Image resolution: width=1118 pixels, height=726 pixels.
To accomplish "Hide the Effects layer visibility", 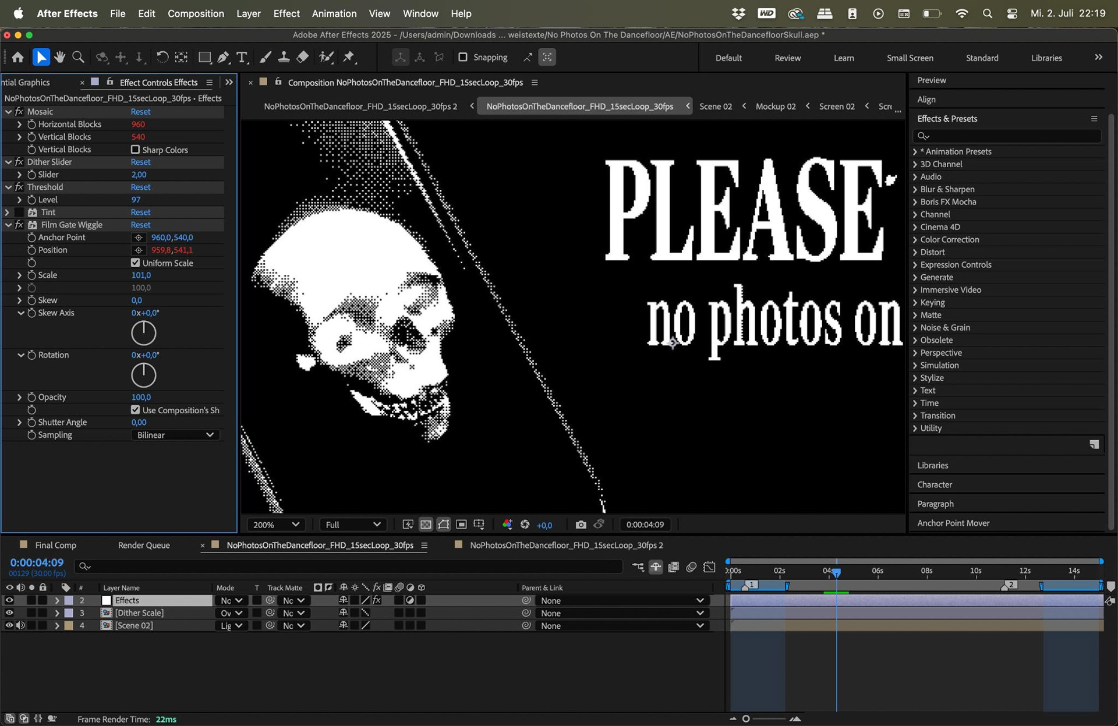I will (9, 600).
